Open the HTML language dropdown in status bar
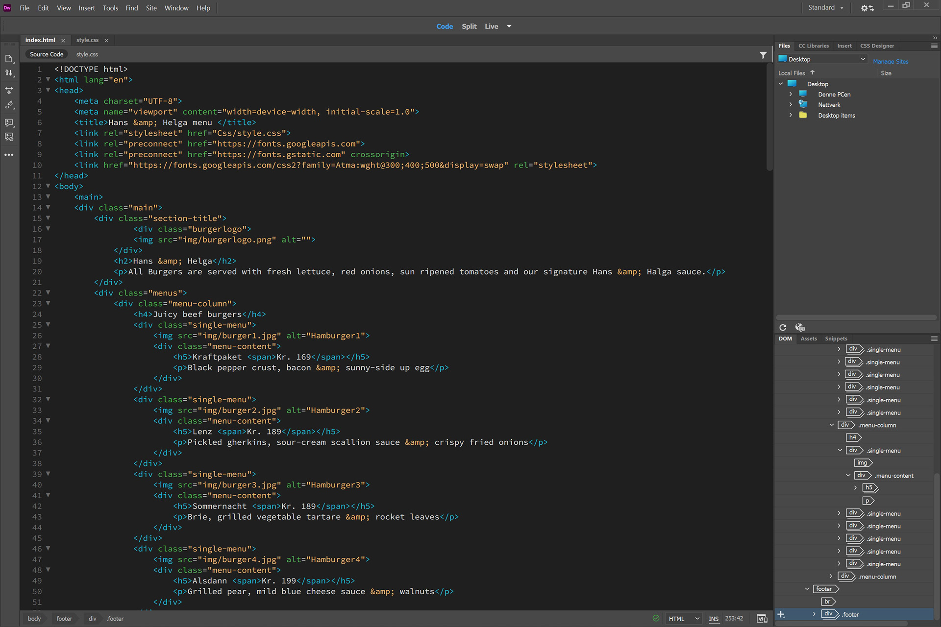941x627 pixels. click(x=684, y=619)
